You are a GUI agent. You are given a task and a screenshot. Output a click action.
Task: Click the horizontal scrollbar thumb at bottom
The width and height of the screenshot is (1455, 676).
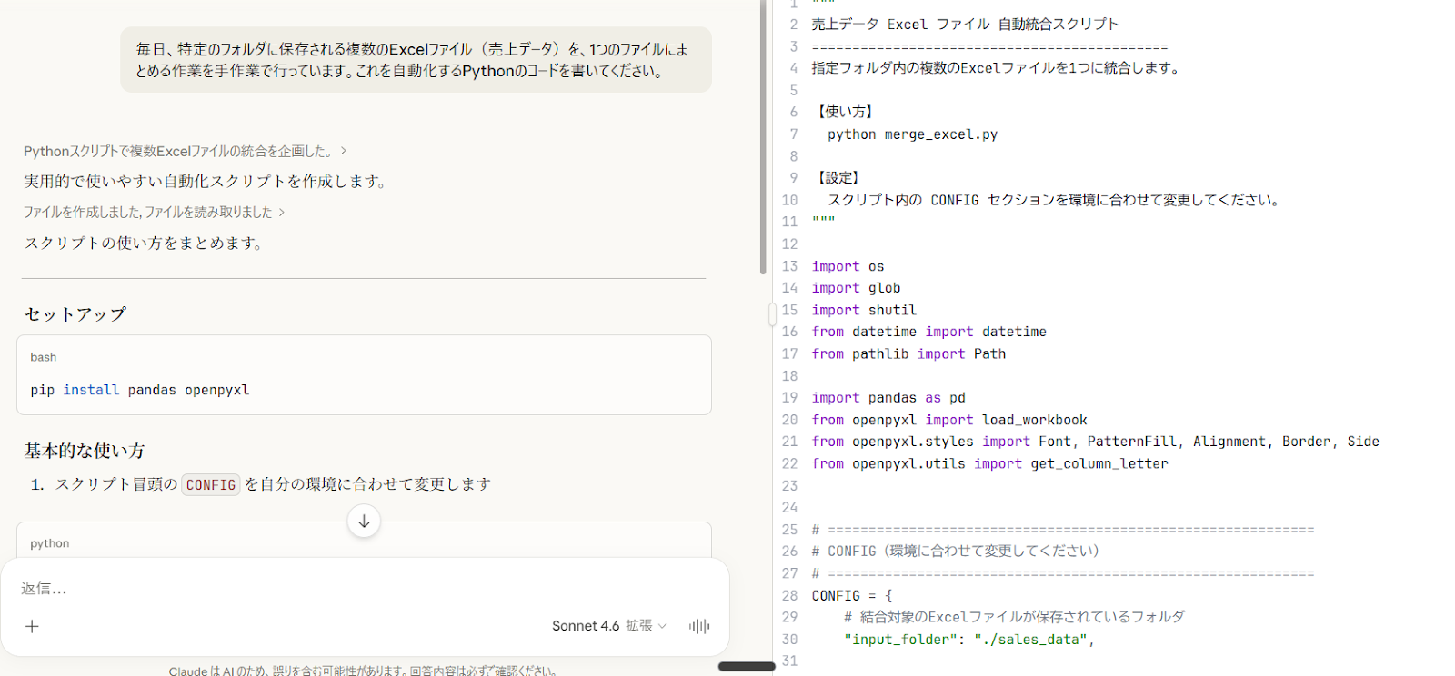pos(747,667)
